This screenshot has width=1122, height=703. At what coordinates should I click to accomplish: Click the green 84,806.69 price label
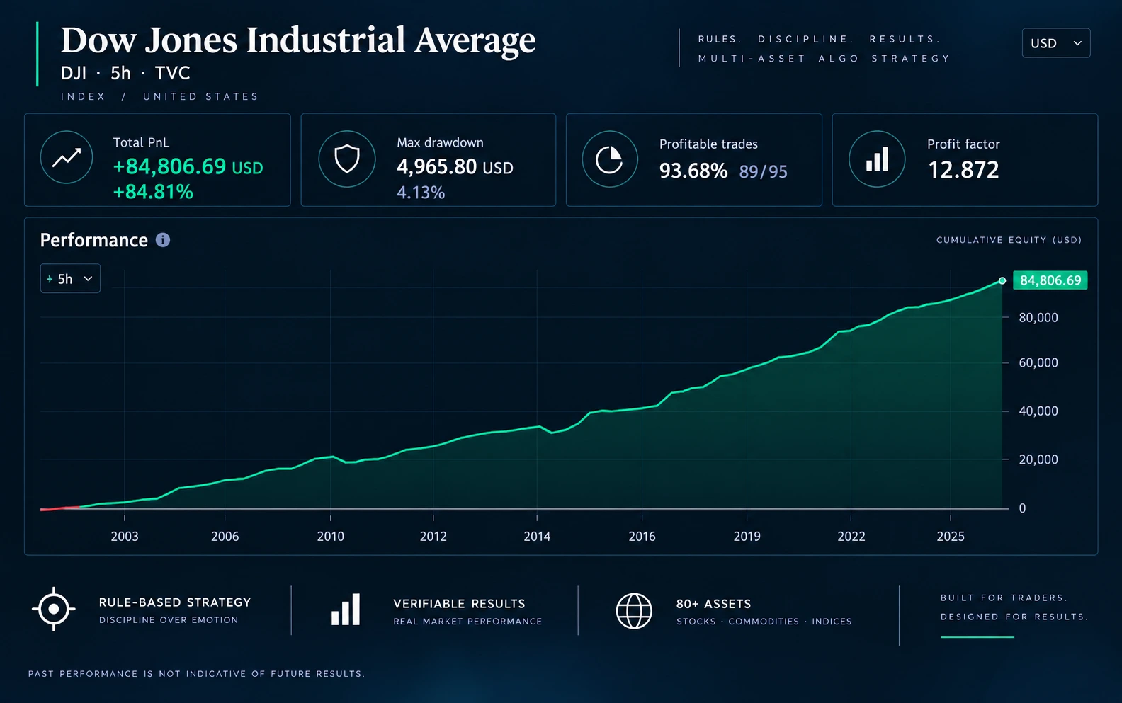point(1050,280)
